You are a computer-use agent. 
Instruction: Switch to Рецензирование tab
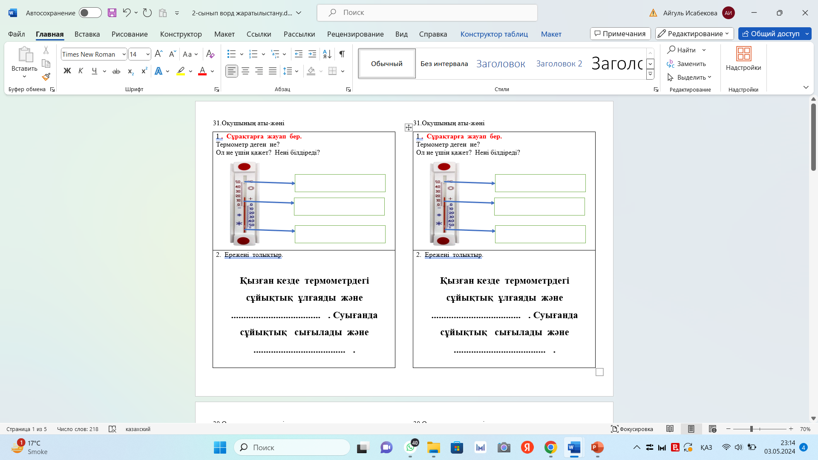tap(355, 34)
